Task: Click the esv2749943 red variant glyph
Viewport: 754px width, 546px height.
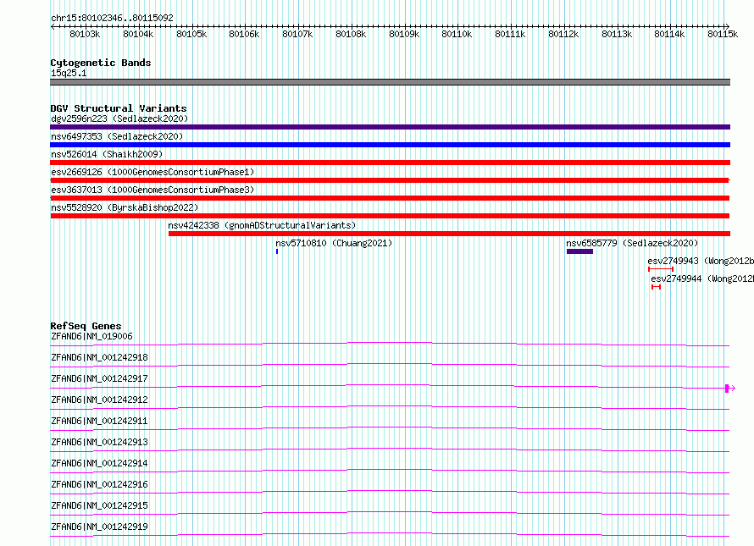Action: click(661, 269)
